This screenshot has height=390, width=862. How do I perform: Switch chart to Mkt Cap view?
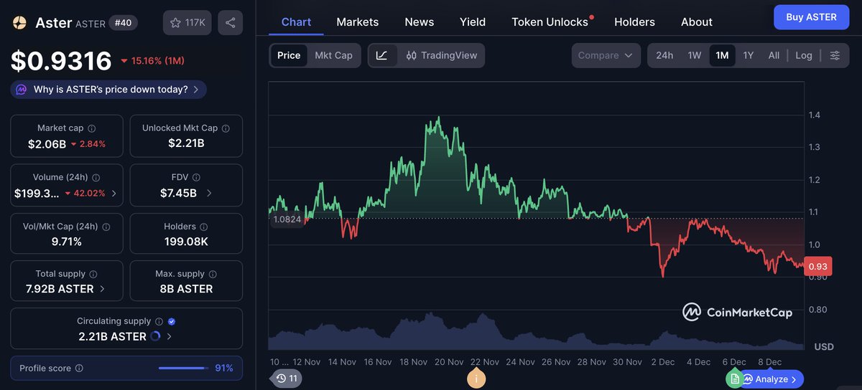pyautogui.click(x=333, y=55)
